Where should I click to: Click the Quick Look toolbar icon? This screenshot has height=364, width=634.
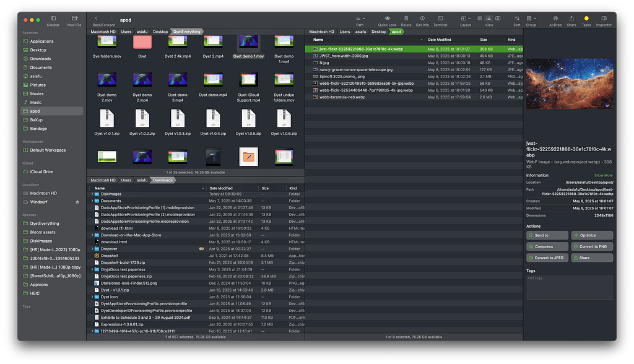387,19
